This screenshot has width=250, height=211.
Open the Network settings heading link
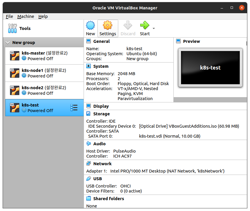point(102,164)
